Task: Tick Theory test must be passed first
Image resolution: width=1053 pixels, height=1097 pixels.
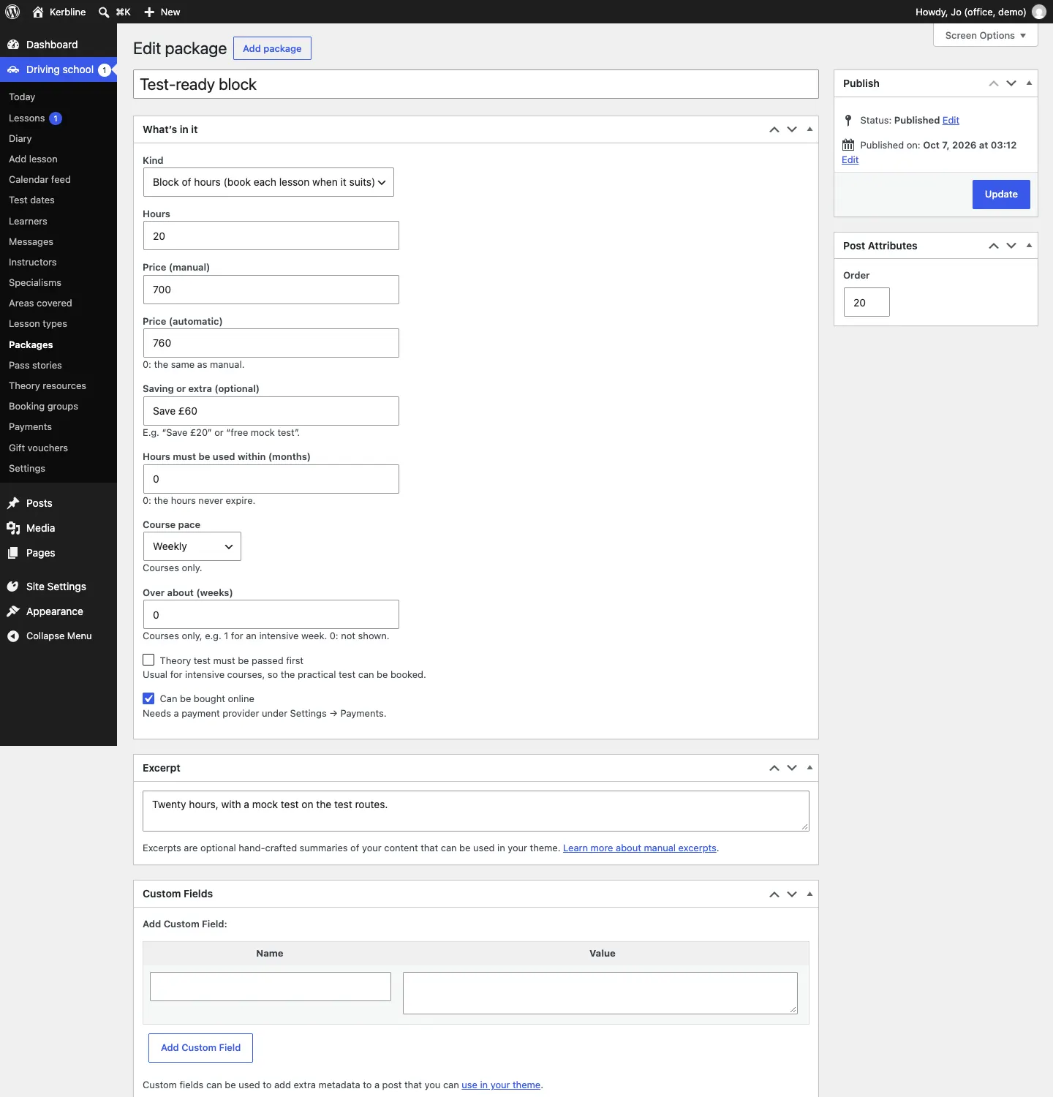Action: [x=148, y=660]
